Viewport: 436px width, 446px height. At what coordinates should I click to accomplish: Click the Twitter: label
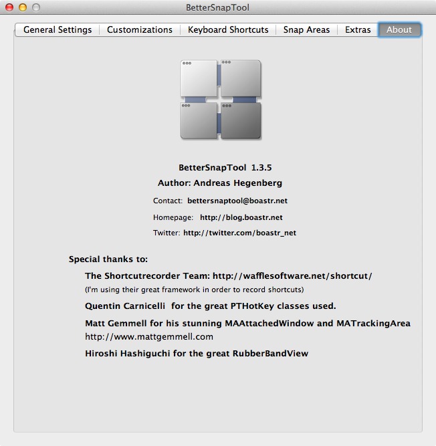(x=167, y=233)
